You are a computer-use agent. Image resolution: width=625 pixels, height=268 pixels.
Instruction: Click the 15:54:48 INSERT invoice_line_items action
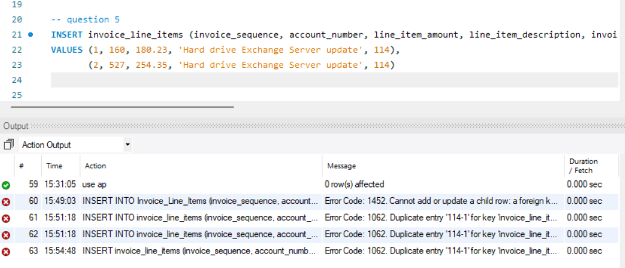(199, 251)
